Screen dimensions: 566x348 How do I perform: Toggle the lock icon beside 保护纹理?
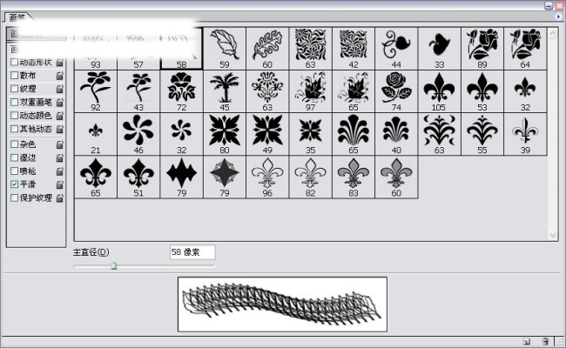(x=60, y=198)
